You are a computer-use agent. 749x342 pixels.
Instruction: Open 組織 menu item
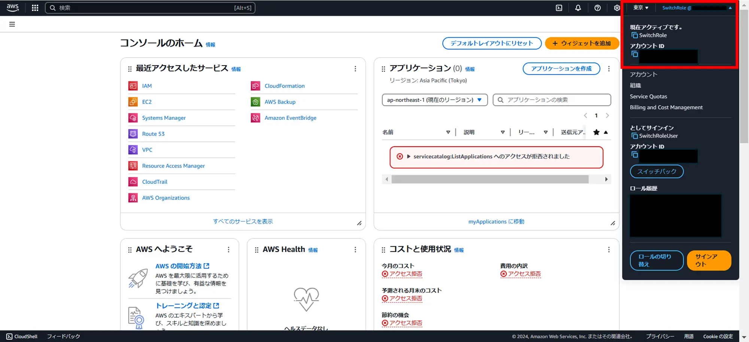coord(636,86)
